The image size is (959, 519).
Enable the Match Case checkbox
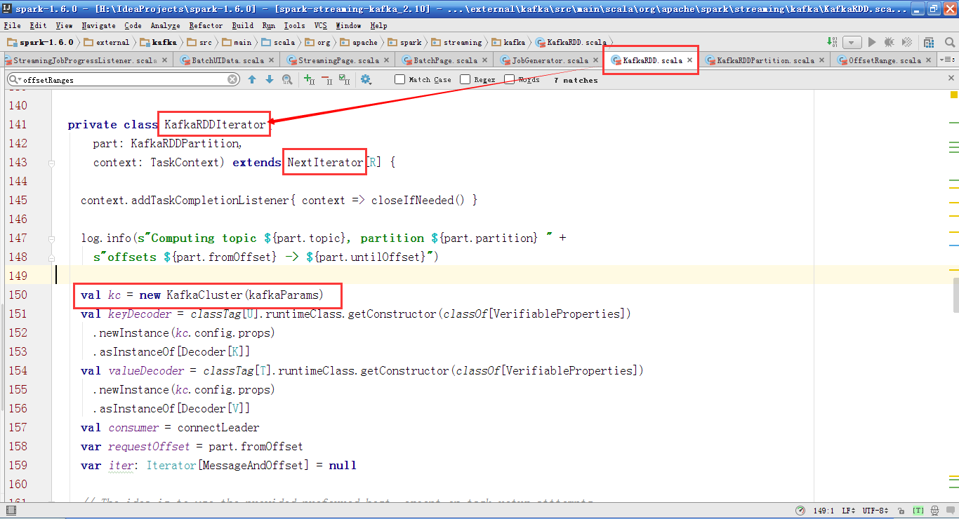pyautogui.click(x=400, y=80)
